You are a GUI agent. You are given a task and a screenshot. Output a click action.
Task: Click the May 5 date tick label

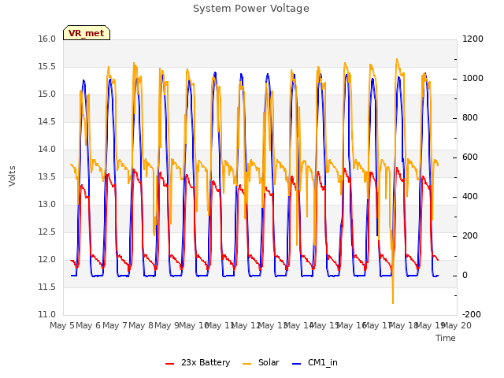click(62, 326)
